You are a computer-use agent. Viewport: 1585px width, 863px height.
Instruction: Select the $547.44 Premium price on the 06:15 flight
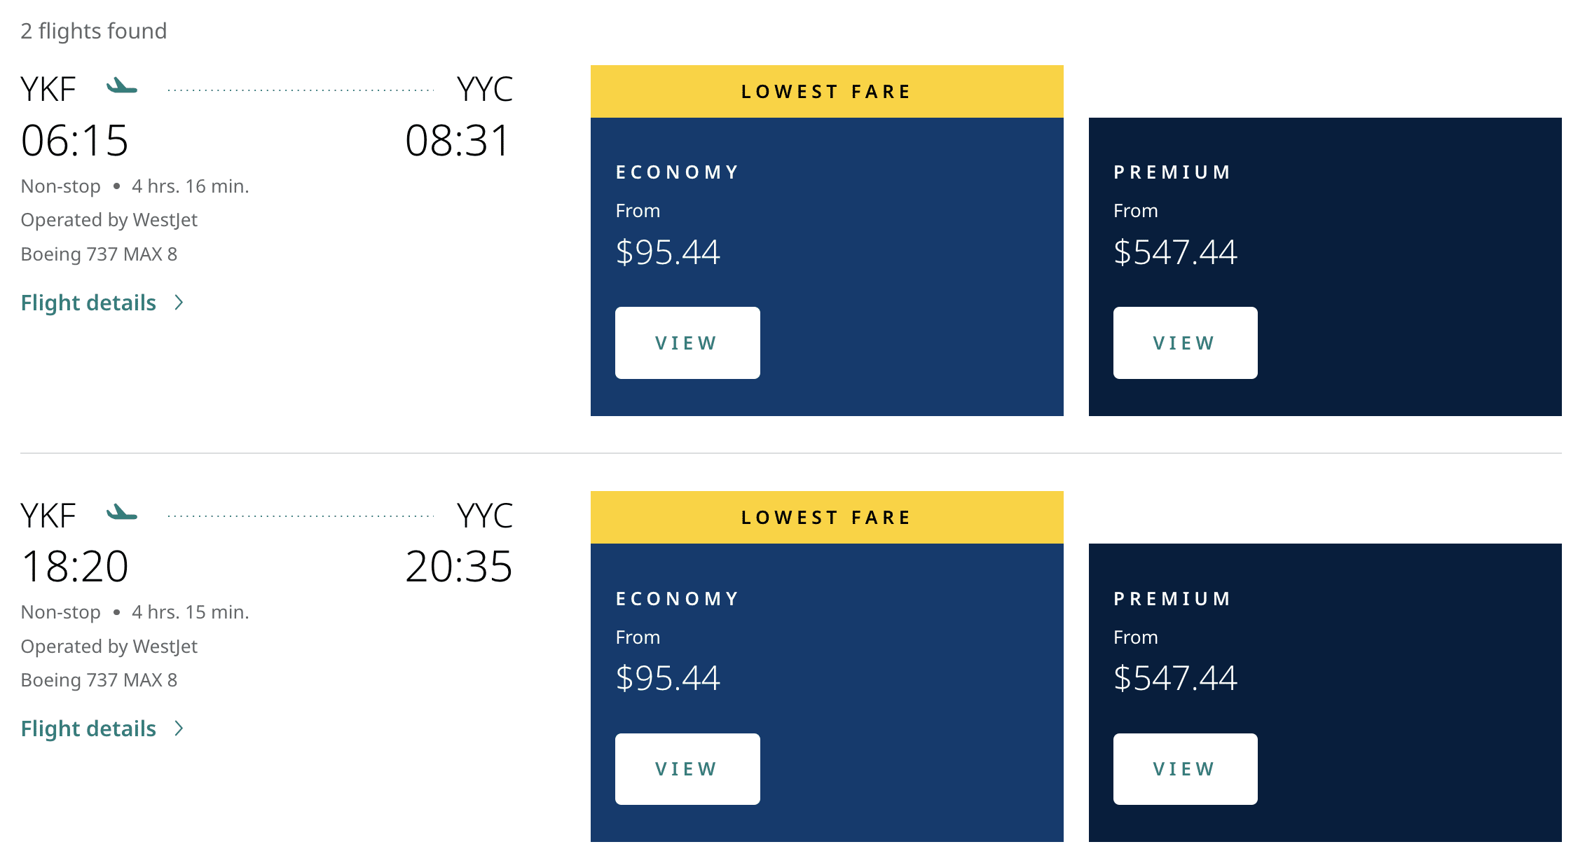pyautogui.click(x=1175, y=252)
